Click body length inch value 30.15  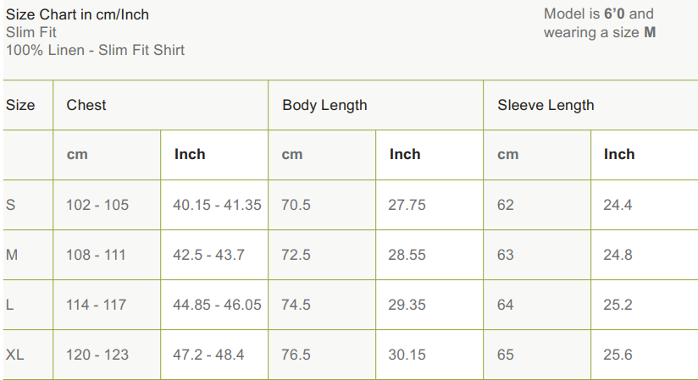pyautogui.click(x=407, y=355)
